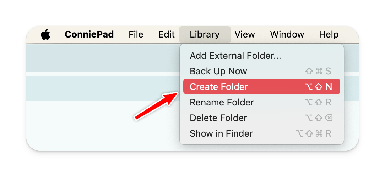This screenshot has height=177, width=385.
Task: Click the ⌥⇧N shortcut symbols on Create Folder
Action: pos(318,87)
